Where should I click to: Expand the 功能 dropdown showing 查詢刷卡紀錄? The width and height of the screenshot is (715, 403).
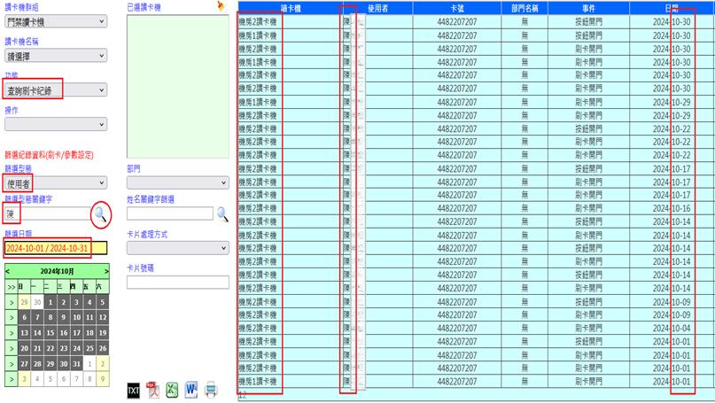point(55,89)
